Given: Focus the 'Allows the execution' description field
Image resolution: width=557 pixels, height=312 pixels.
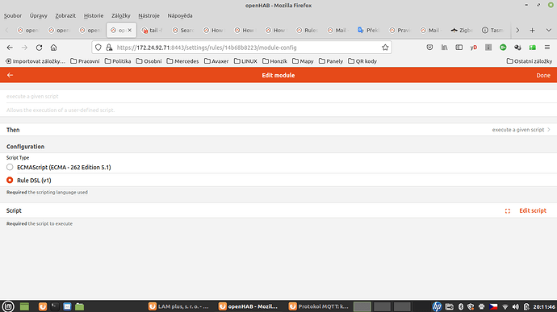Looking at the screenshot, I should 278,110.
